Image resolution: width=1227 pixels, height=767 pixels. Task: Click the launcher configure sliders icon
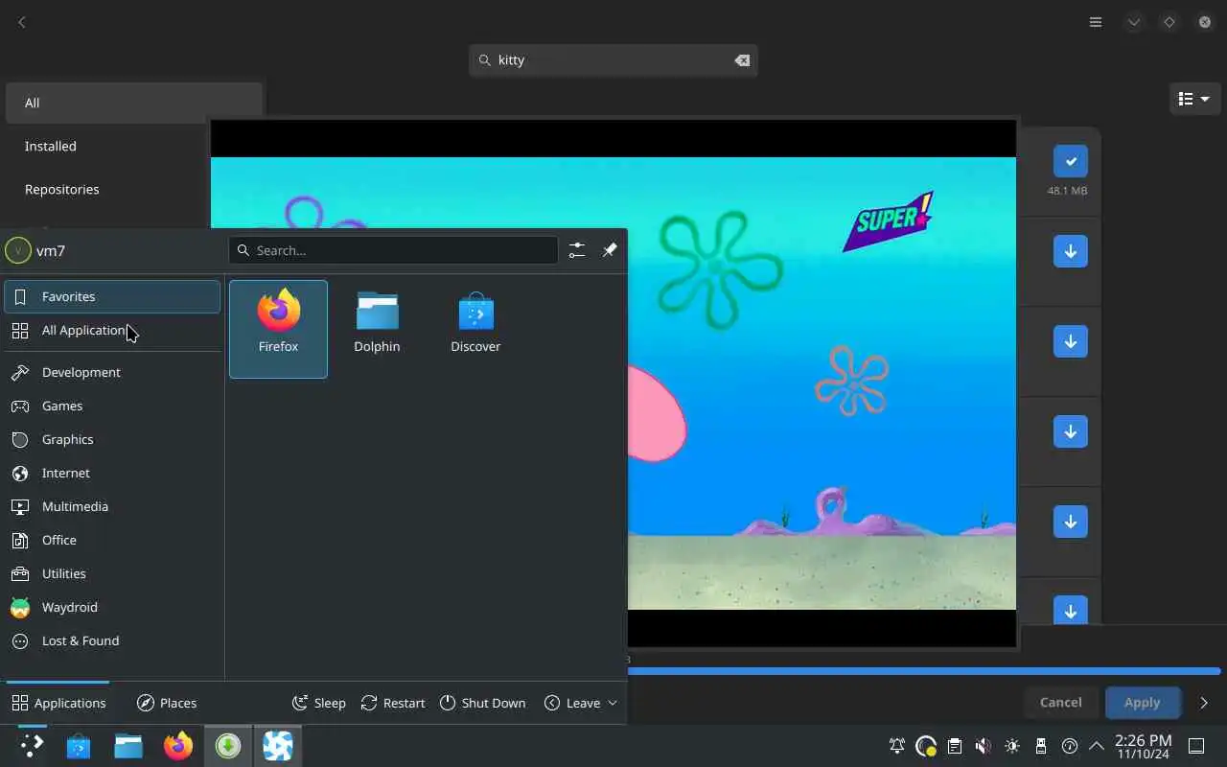[x=576, y=250]
